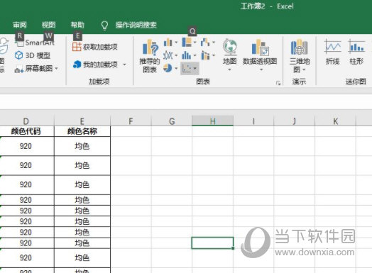372x273 pixels.
Task: Click the 颜色名称 header cell
Action: point(82,131)
